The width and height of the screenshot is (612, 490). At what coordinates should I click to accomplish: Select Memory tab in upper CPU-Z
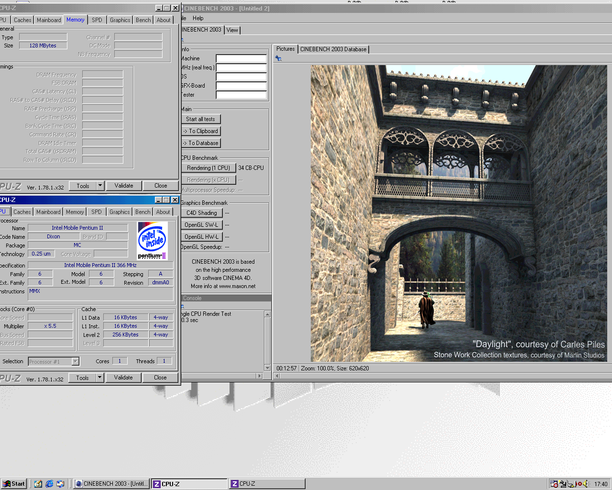[75, 20]
